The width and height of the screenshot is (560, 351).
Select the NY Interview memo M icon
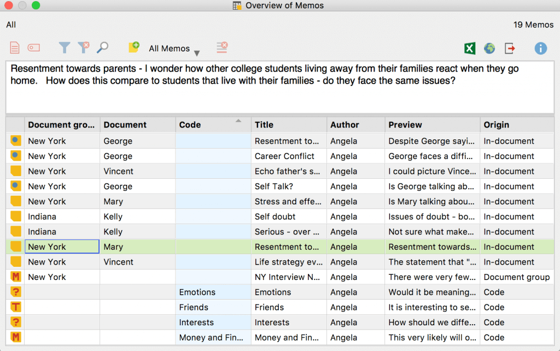pyautogui.click(x=16, y=277)
